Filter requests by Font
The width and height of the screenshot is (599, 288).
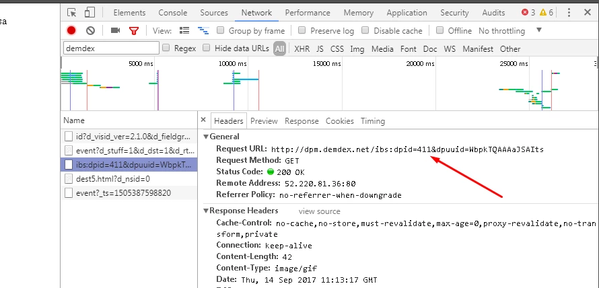pos(408,49)
